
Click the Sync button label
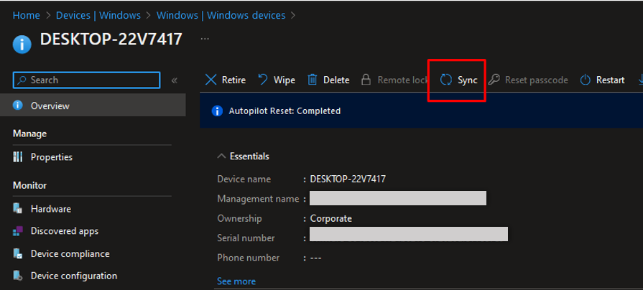pyautogui.click(x=468, y=80)
